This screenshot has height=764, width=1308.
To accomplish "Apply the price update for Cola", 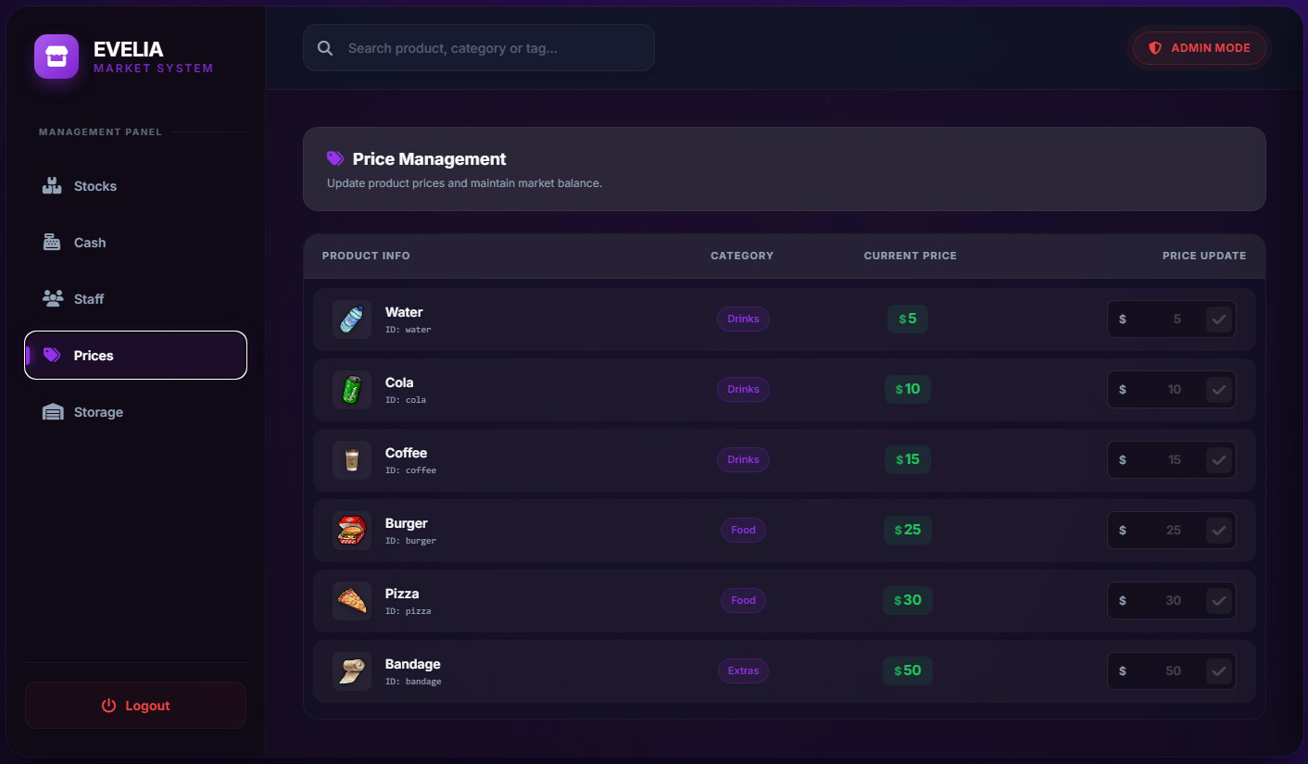I will 1219,389.
